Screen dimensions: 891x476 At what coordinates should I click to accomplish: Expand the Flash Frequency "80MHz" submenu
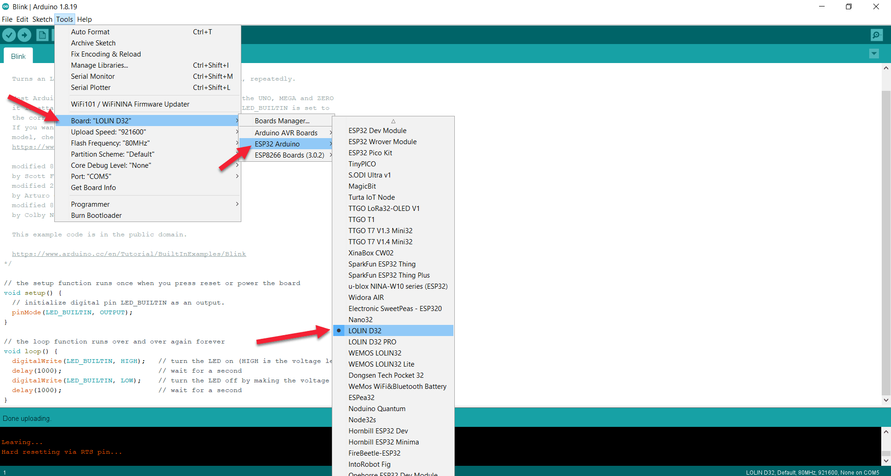[x=148, y=143]
